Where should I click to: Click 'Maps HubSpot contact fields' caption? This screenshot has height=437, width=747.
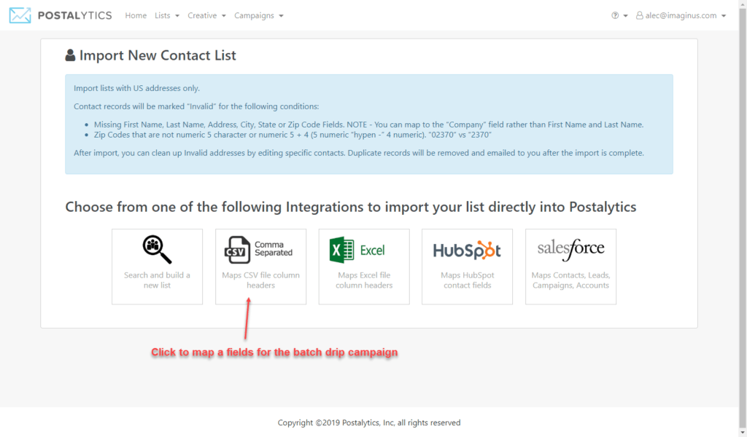tap(468, 280)
